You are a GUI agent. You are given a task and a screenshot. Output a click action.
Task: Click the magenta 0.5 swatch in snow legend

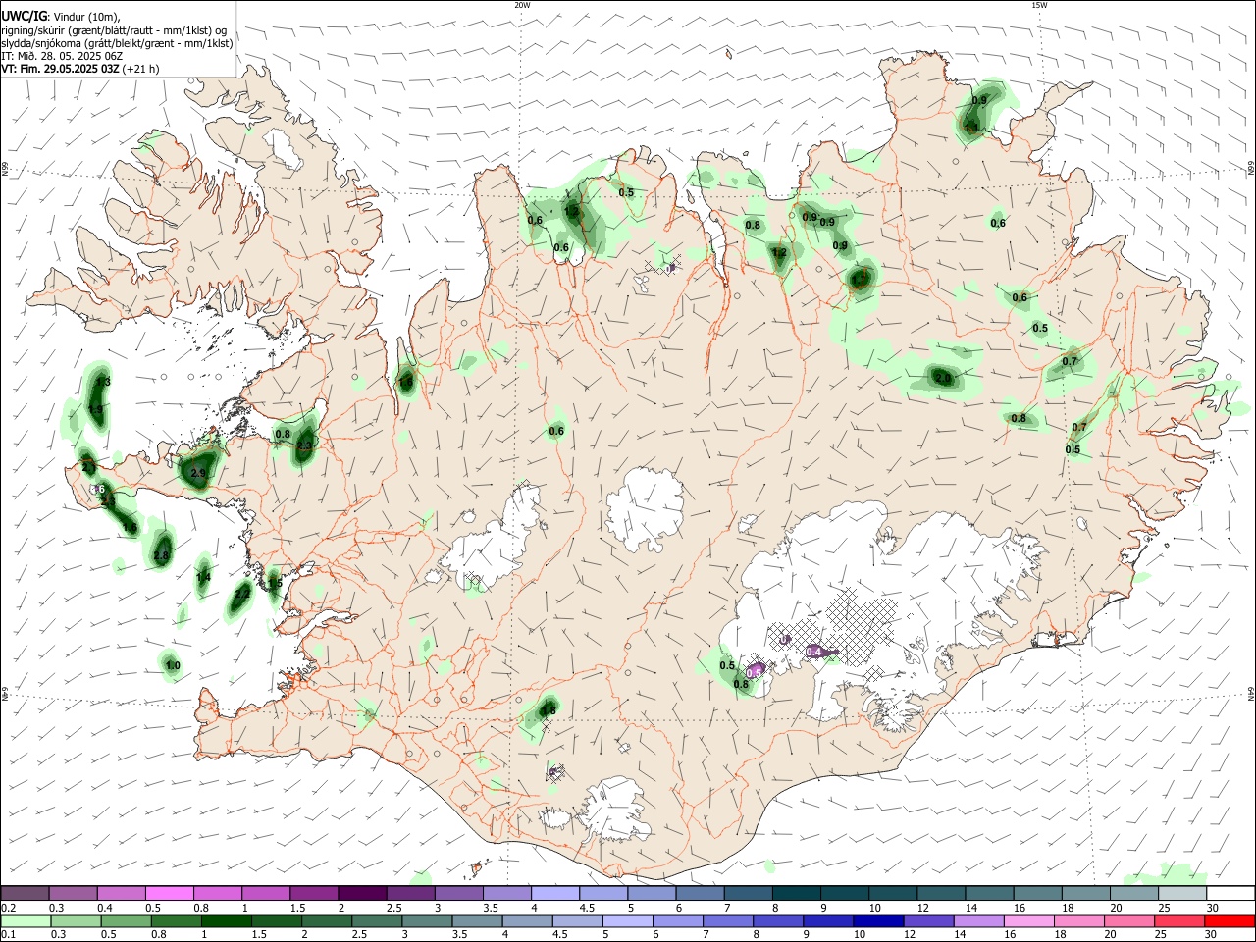tap(170, 893)
